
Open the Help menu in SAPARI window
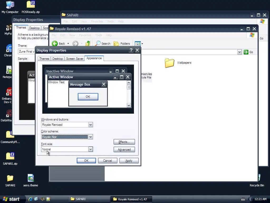pos(120,21)
